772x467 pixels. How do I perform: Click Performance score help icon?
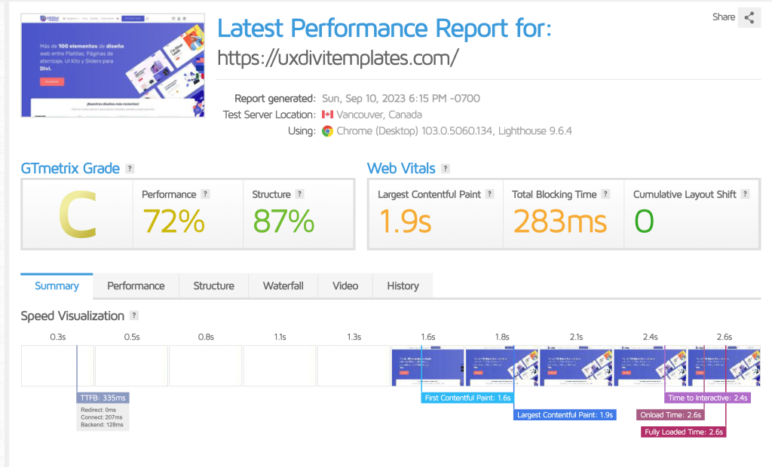(205, 194)
